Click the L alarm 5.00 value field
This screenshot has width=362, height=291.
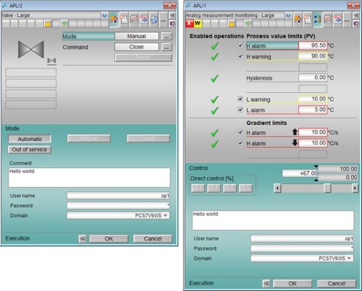[313, 110]
